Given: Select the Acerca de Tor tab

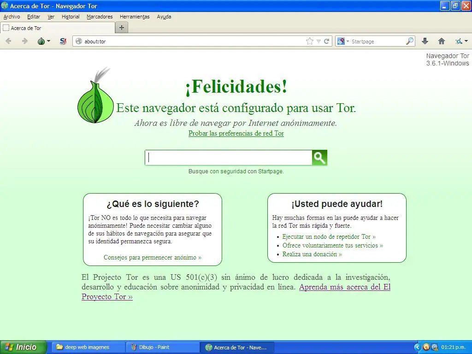Looking at the screenshot, I should [x=58, y=28].
